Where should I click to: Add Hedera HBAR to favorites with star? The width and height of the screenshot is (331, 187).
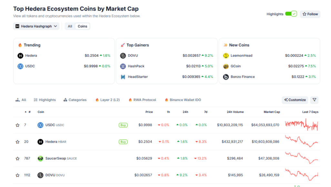click(17, 142)
